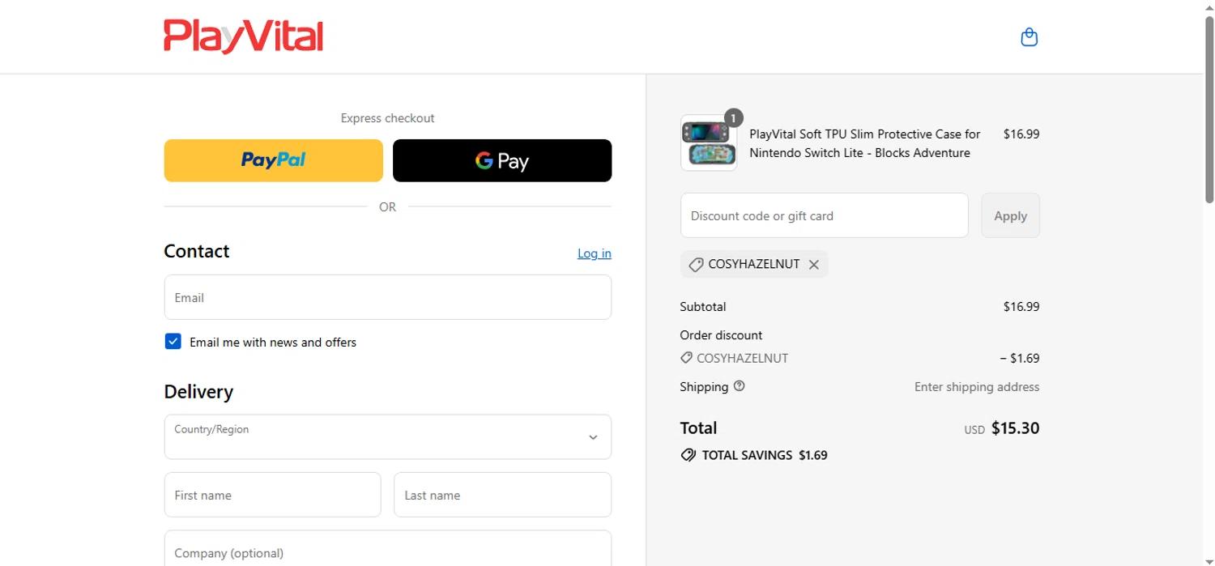The width and height of the screenshot is (1215, 566).
Task: Click the Subtotal label
Action: pyautogui.click(x=703, y=307)
